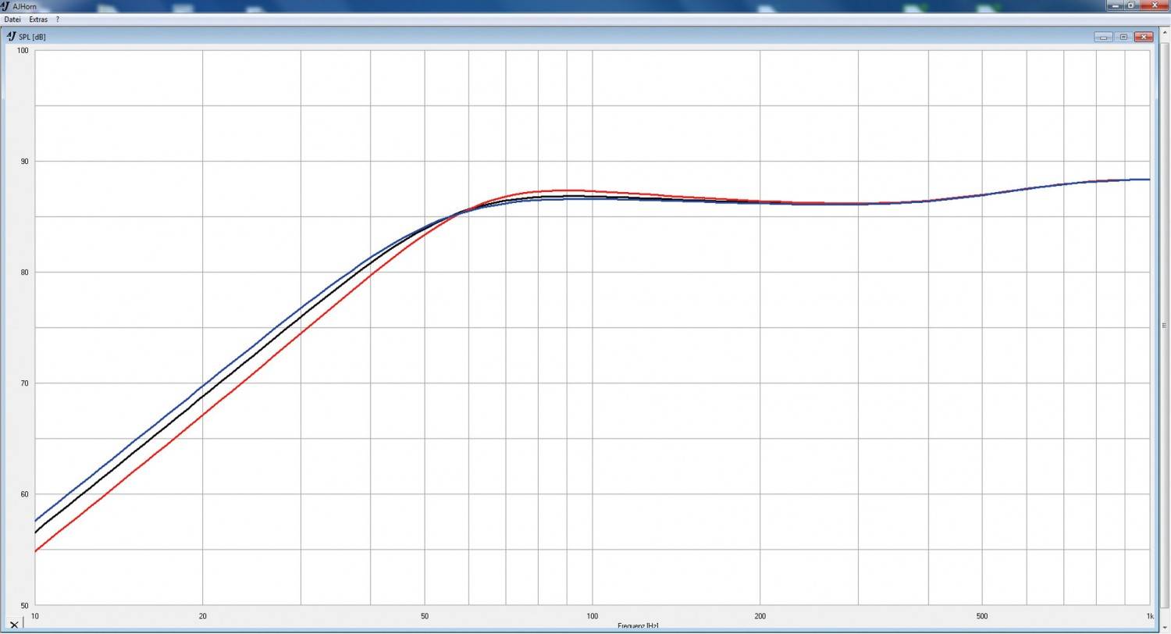Click the small X icon at the graph's bottom-left corner
Viewport: 1171px width, 634px height.
pos(13,624)
